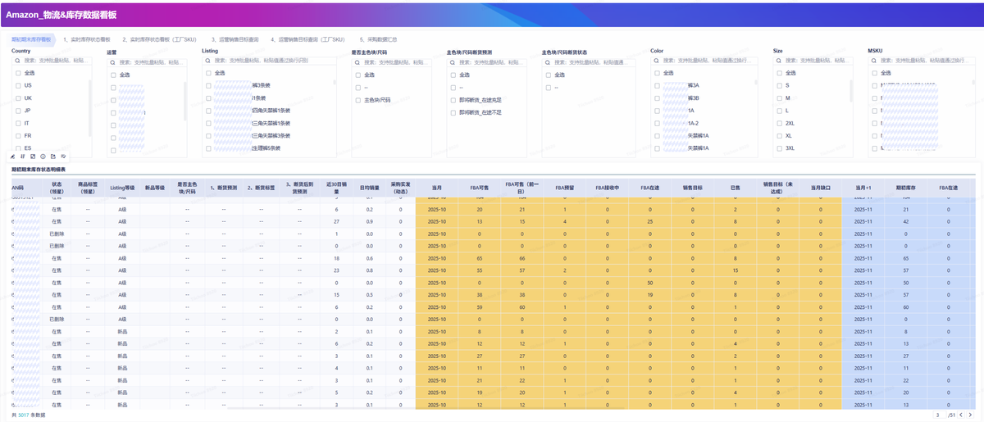Click the search magnifier icon in Country filter
Viewport: 984px width, 422px height.
(x=18, y=61)
